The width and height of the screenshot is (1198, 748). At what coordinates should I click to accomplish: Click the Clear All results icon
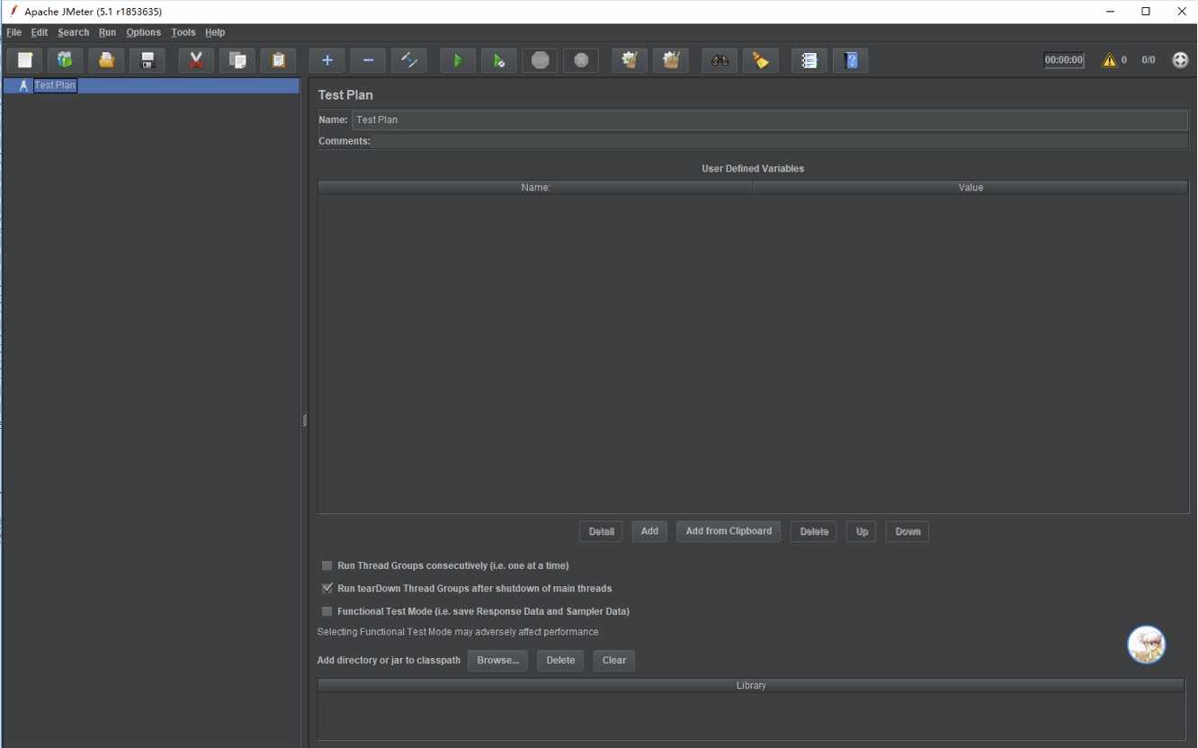click(x=671, y=60)
